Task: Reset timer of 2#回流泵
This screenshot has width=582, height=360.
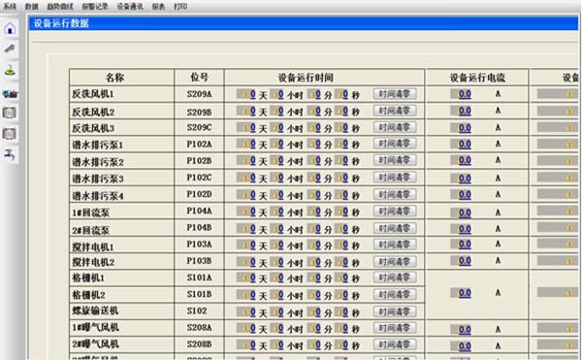Action: point(395,228)
